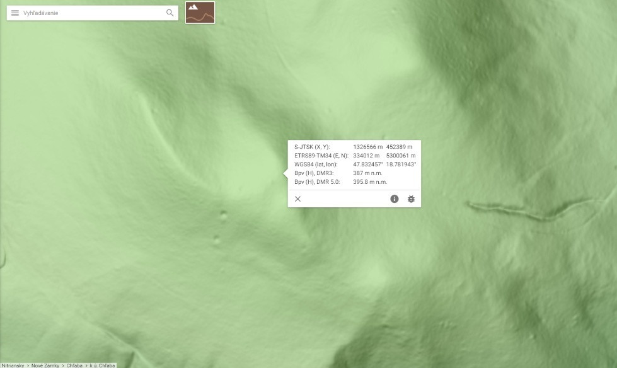Image resolution: width=617 pixels, height=368 pixels.
Task: Select the DMR3 height value 387 m n.m.
Action: coord(367,173)
